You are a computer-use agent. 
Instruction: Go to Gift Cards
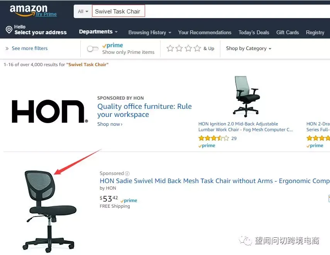(x=288, y=33)
